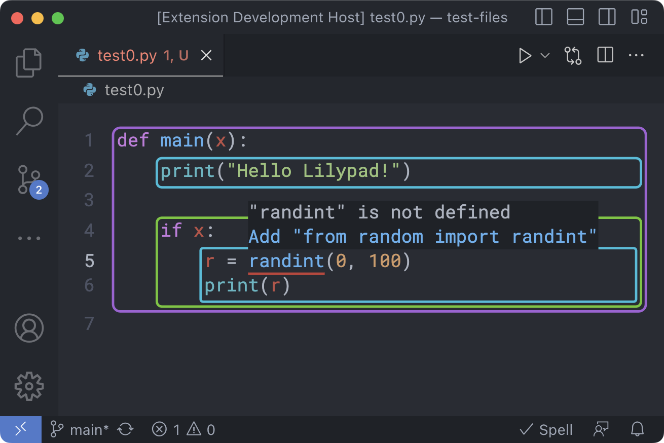Viewport: 664px width, 443px height.
Task: Apply quick fix 'Add from random import randint'
Action: tap(422, 236)
